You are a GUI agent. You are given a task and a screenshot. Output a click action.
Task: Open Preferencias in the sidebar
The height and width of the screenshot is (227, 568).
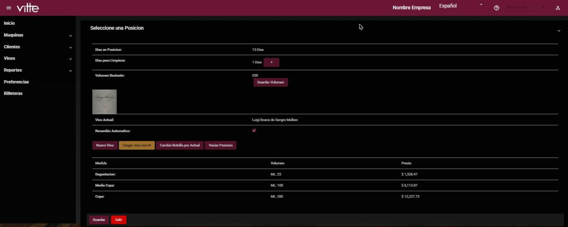click(16, 82)
